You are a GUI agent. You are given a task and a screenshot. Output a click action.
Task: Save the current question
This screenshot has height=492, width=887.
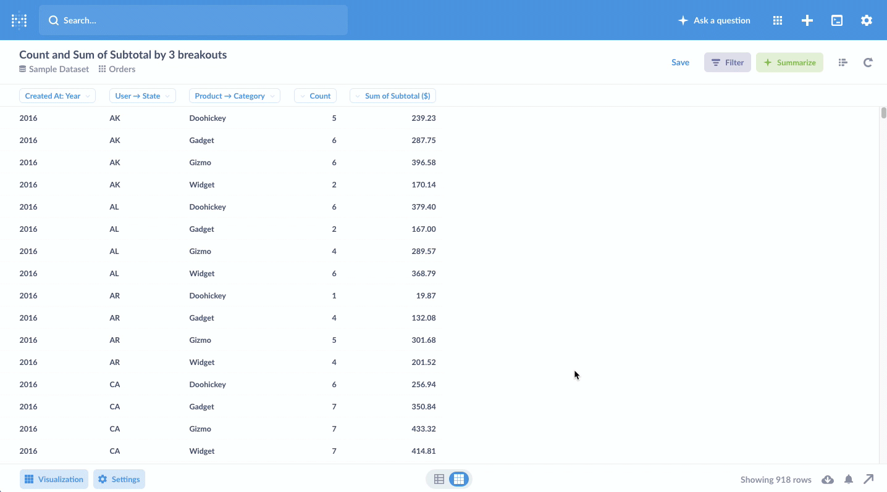click(x=680, y=62)
